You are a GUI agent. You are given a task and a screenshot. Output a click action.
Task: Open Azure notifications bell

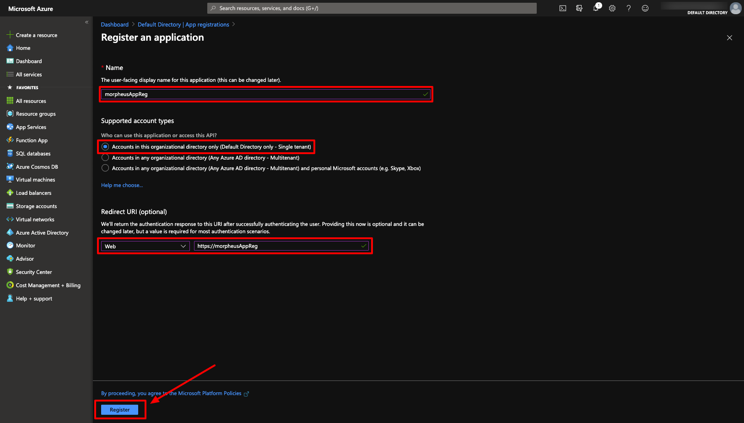[x=596, y=8]
